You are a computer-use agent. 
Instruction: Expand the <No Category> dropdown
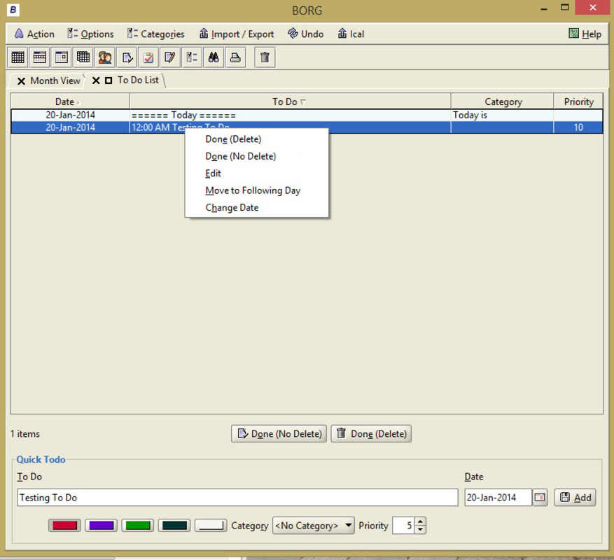tap(313, 526)
